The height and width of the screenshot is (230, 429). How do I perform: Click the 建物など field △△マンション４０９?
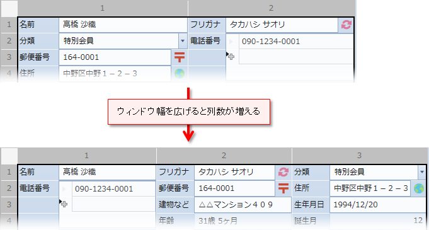[x=243, y=205]
